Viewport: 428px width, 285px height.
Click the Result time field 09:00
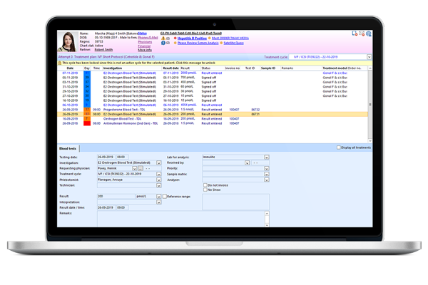(122, 207)
